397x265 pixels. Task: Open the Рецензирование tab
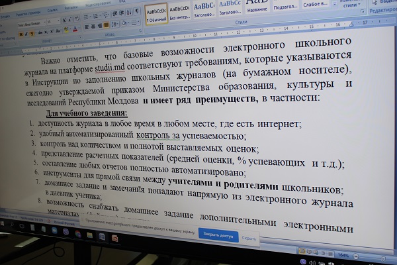click(x=98, y=4)
